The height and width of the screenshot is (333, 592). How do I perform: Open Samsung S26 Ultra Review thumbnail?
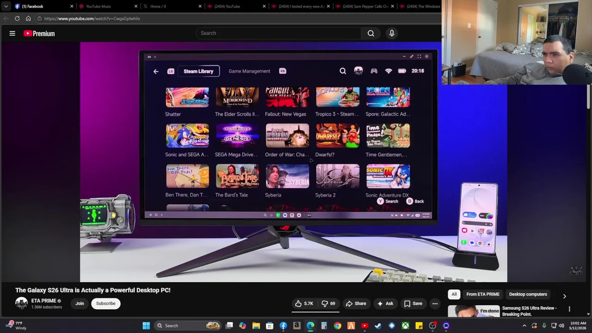point(474,311)
